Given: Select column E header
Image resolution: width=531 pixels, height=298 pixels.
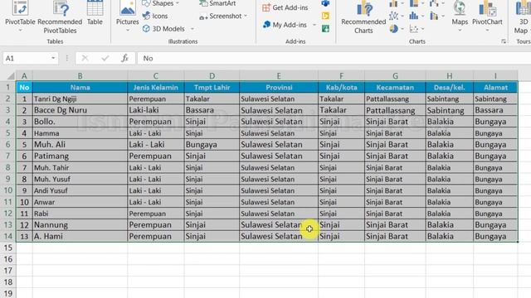Looking at the screenshot, I should click(x=279, y=75).
